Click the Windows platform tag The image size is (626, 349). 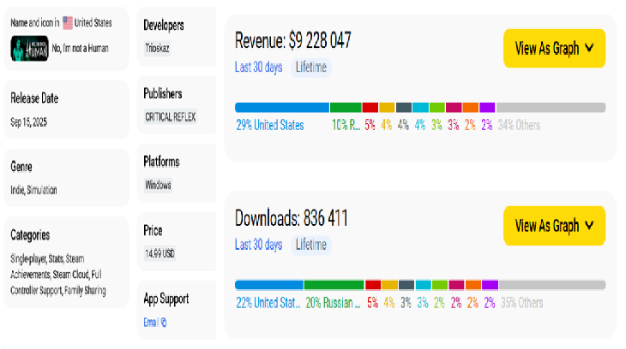pos(158,185)
